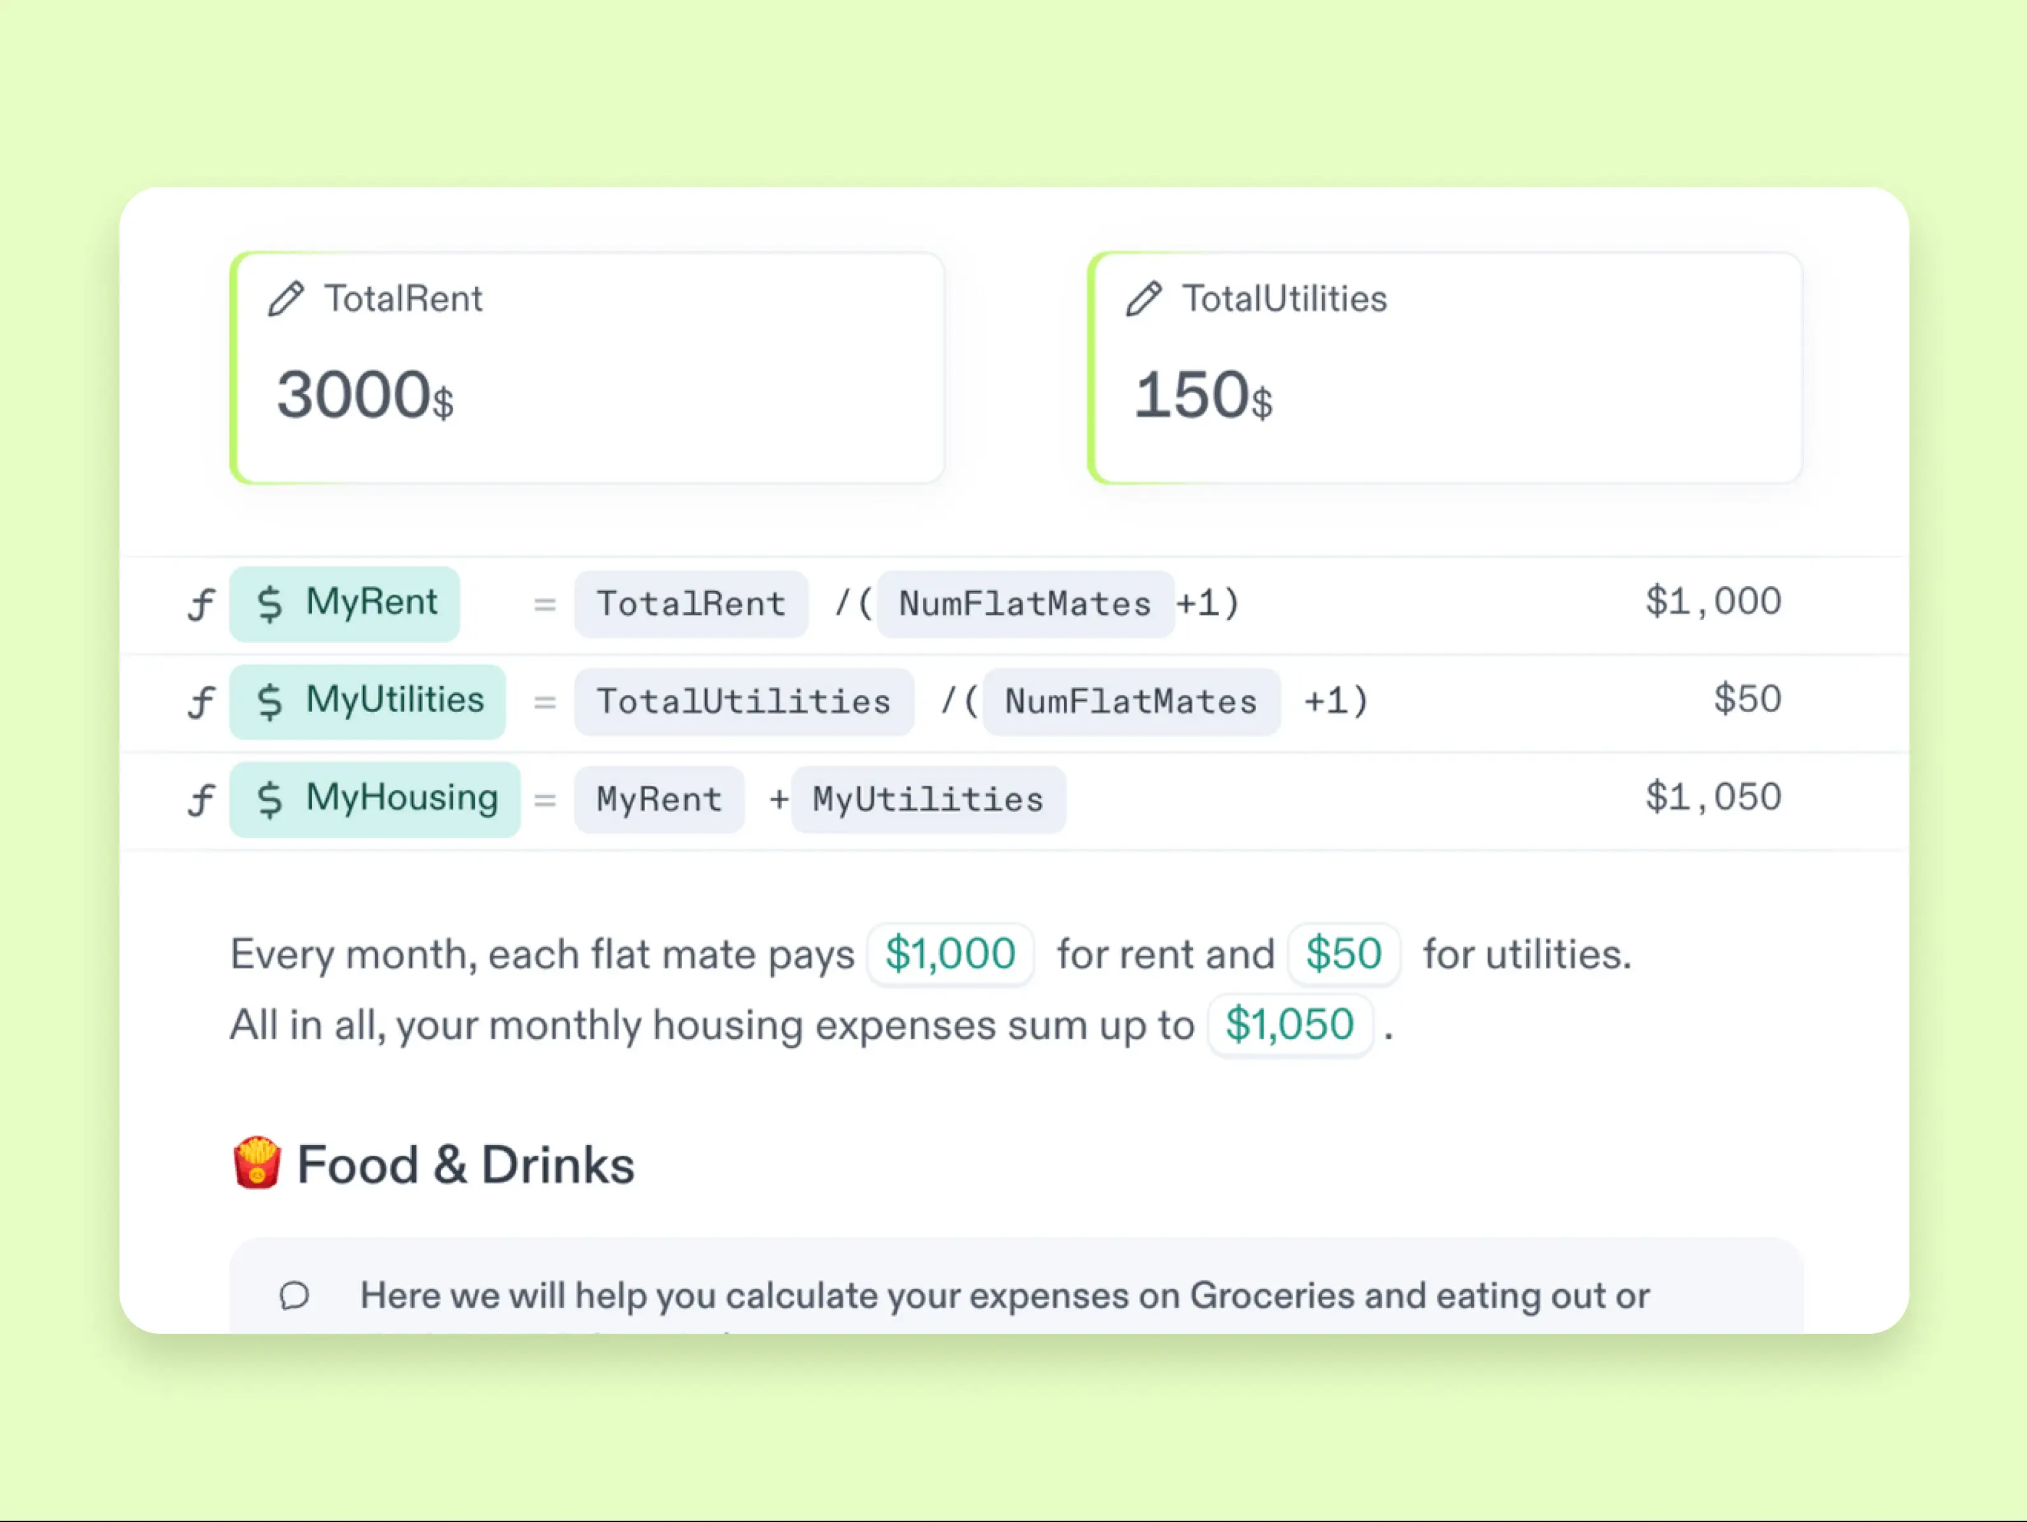The image size is (2027, 1522).
Task: Edit the TotalUtilities value 150
Action: (1191, 395)
